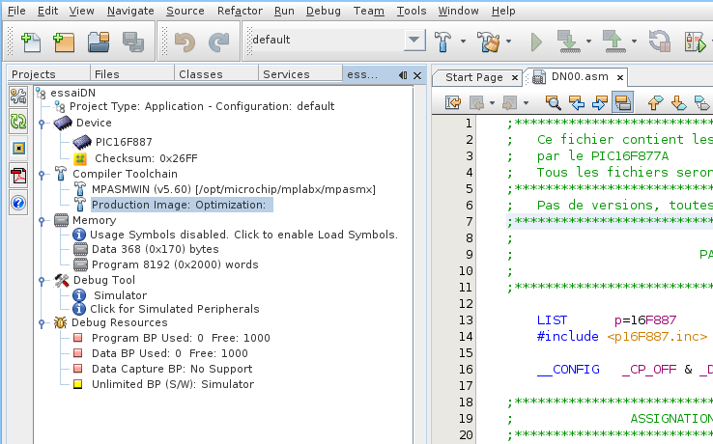The image size is (713, 444).
Task: Click the Clean and Build icon
Action: pos(489,42)
